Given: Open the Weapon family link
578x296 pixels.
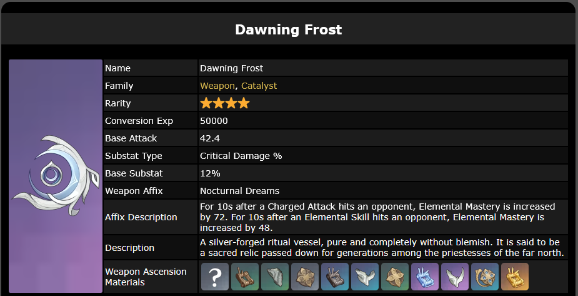Looking at the screenshot, I should tap(217, 86).
